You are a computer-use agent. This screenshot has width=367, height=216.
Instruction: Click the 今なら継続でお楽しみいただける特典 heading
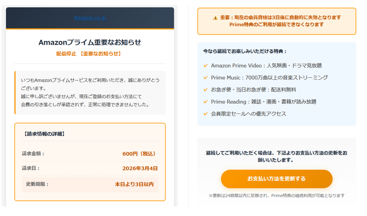[x=245, y=51]
